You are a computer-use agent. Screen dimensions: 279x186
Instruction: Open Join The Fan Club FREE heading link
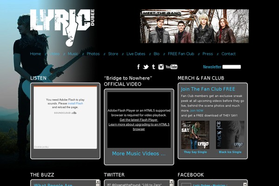coord(208,89)
